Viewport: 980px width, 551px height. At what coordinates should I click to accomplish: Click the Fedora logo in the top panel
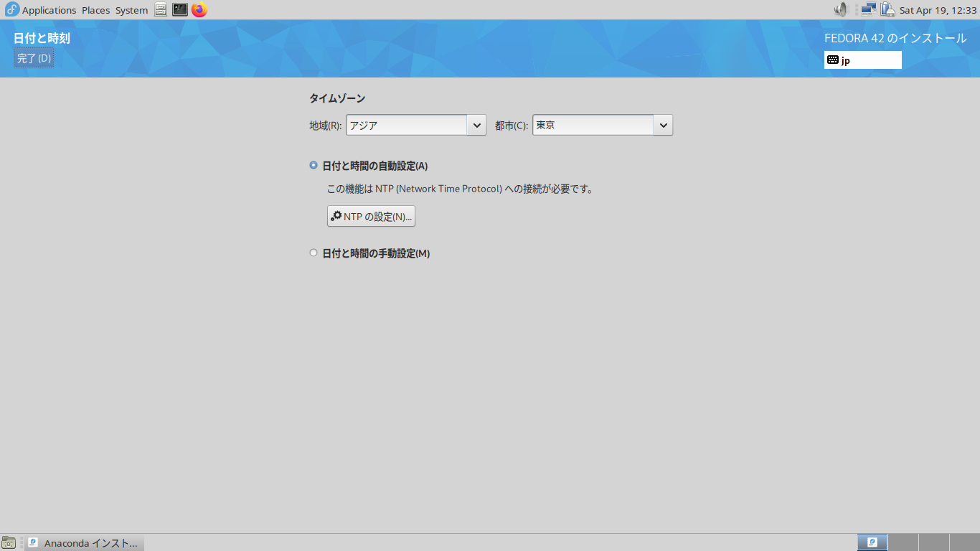pyautogui.click(x=11, y=10)
